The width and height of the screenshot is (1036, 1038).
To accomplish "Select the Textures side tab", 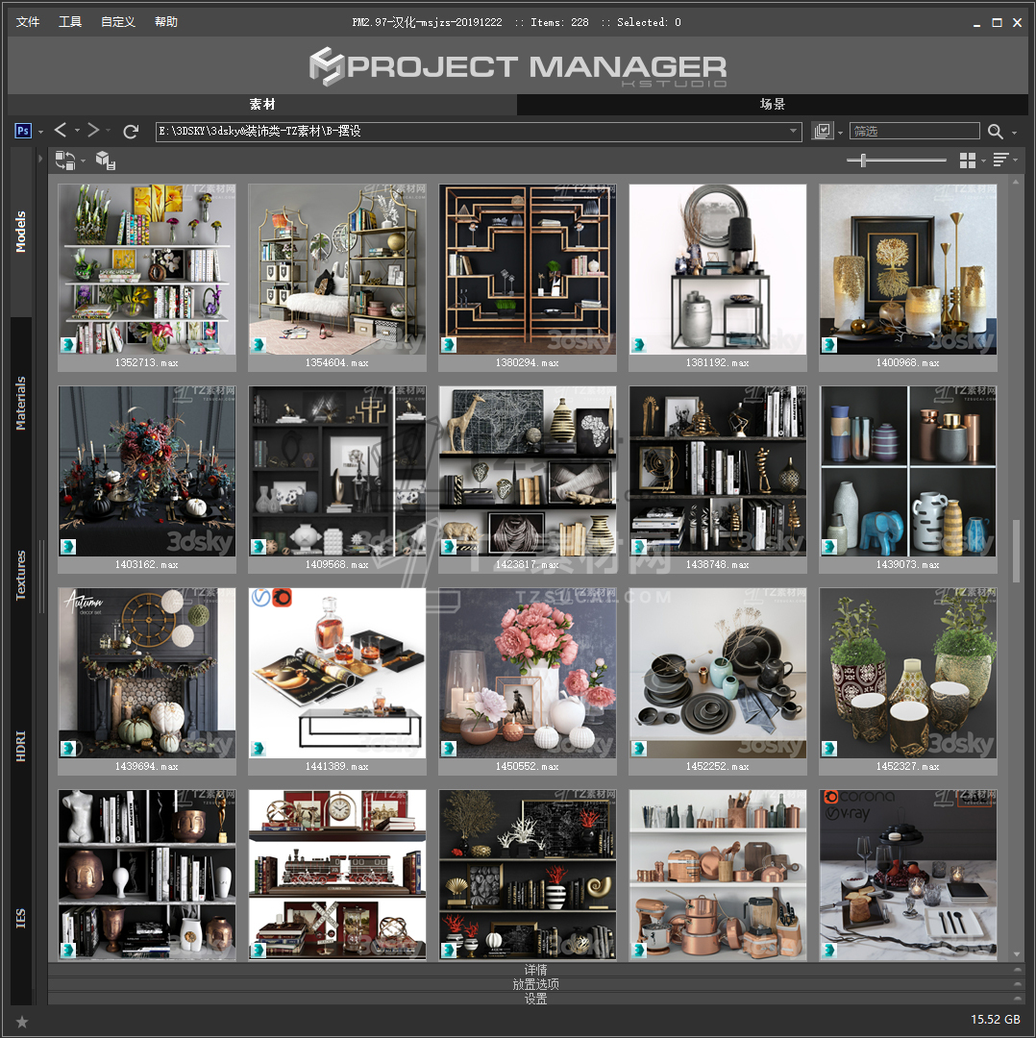I will coord(20,576).
